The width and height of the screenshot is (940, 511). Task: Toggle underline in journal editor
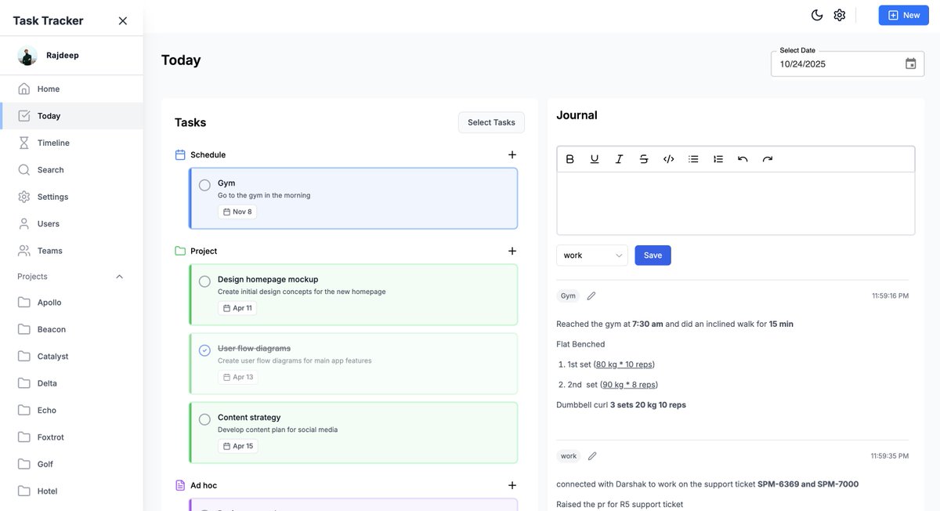(595, 159)
